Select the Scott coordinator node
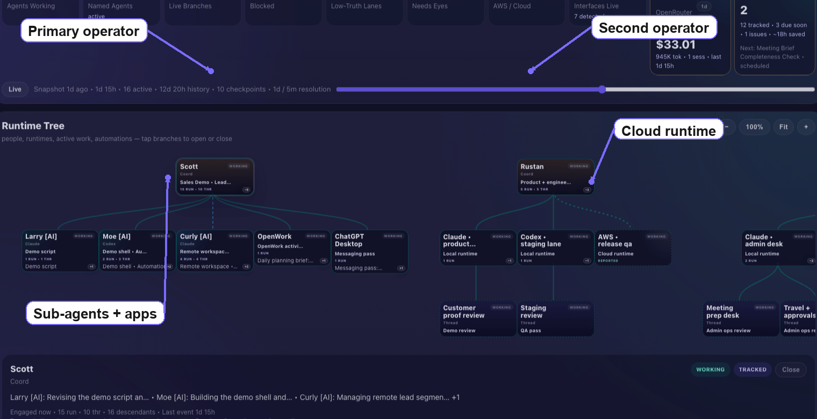 pyautogui.click(x=214, y=177)
